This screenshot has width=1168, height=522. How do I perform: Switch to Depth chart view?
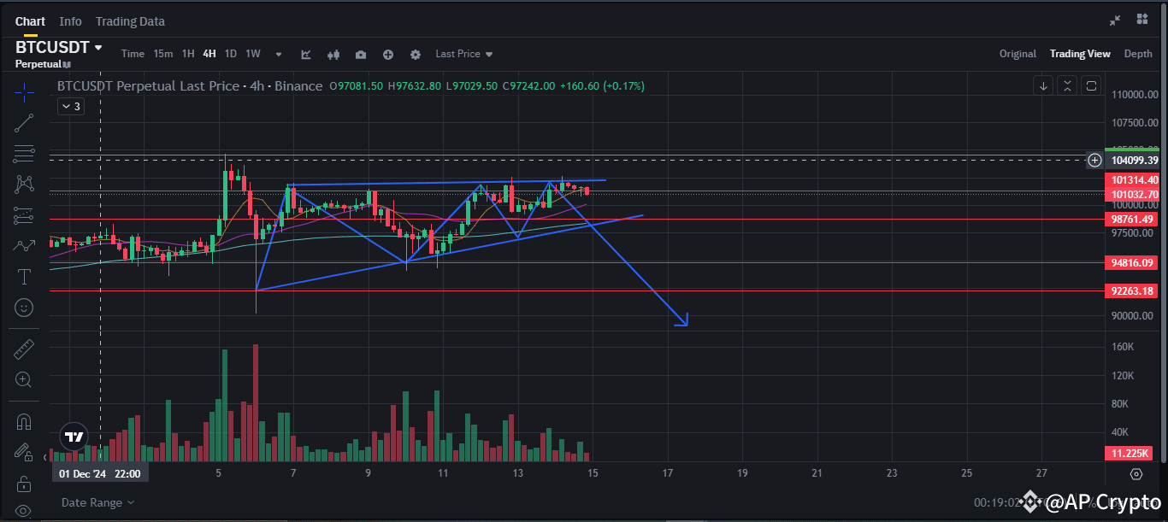(x=1138, y=54)
